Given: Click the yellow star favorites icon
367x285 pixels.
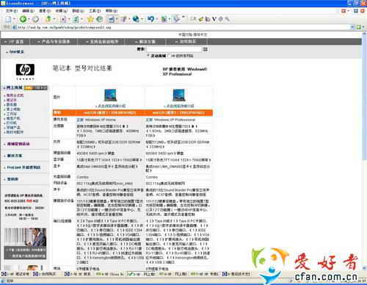Looking at the screenshot, I should click(90, 19).
